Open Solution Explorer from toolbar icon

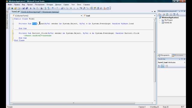tap(91, 8)
